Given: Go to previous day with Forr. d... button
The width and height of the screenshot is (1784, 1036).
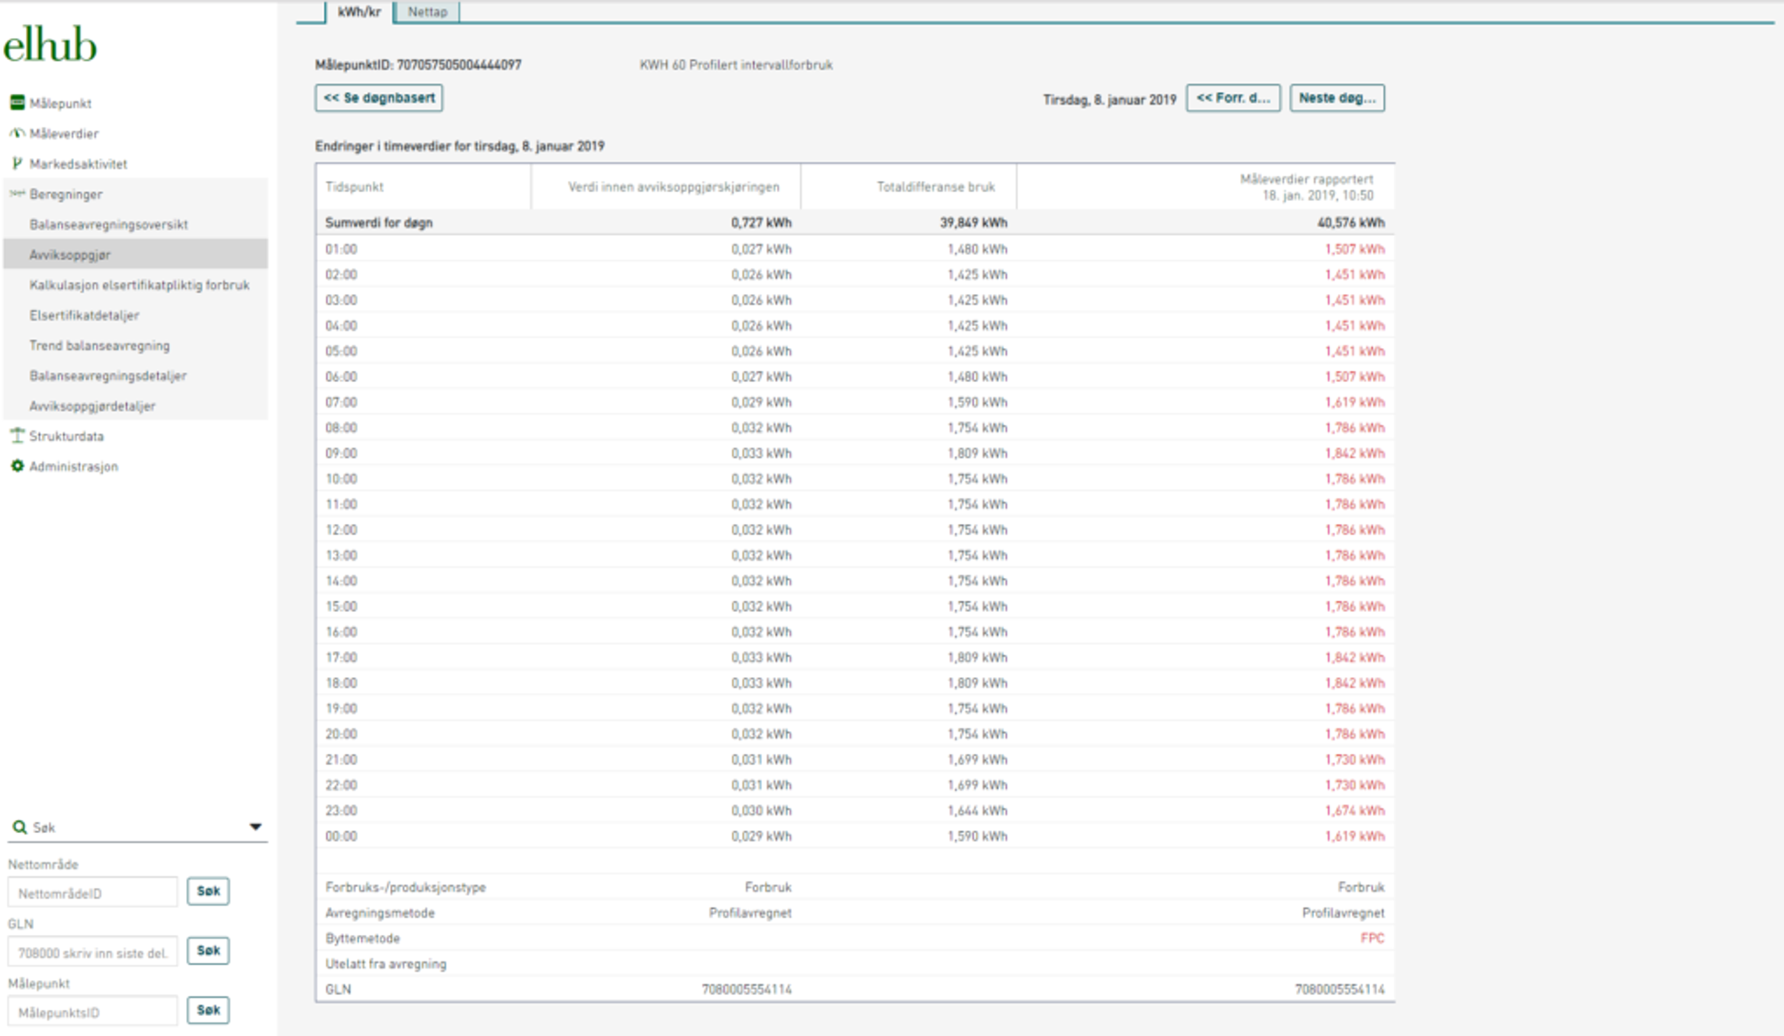Looking at the screenshot, I should pos(1233,98).
